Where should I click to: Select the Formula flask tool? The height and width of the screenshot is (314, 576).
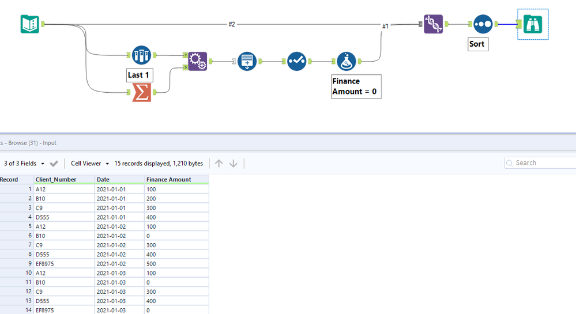tap(346, 61)
